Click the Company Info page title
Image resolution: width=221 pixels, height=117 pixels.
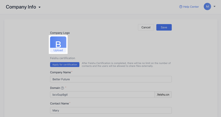(x=21, y=7)
